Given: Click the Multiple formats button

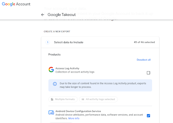Looking at the screenshot, I should pyautogui.click(x=63, y=99).
